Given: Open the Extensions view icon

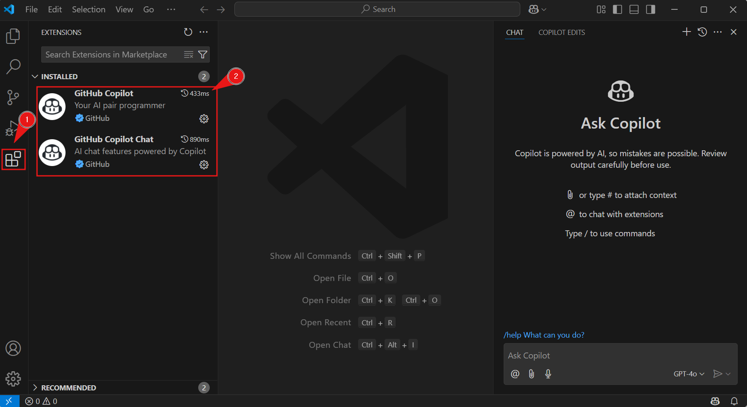Looking at the screenshot, I should point(13,159).
